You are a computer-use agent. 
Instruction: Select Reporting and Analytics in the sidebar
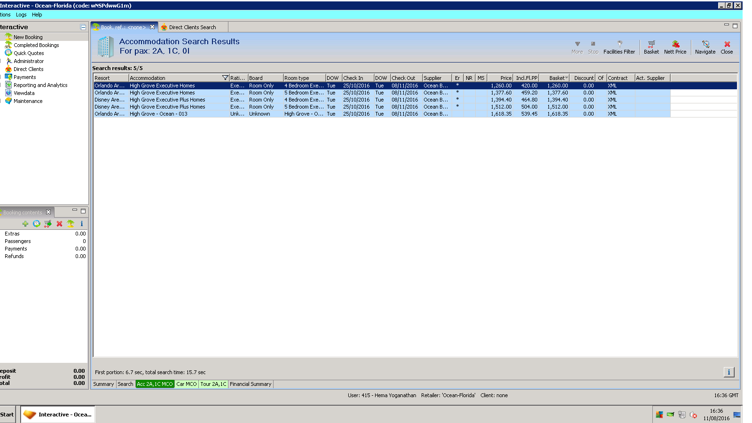(40, 85)
